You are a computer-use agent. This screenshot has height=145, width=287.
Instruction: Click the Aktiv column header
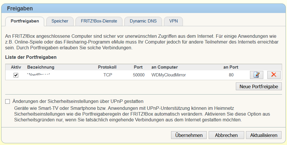pos(16,67)
